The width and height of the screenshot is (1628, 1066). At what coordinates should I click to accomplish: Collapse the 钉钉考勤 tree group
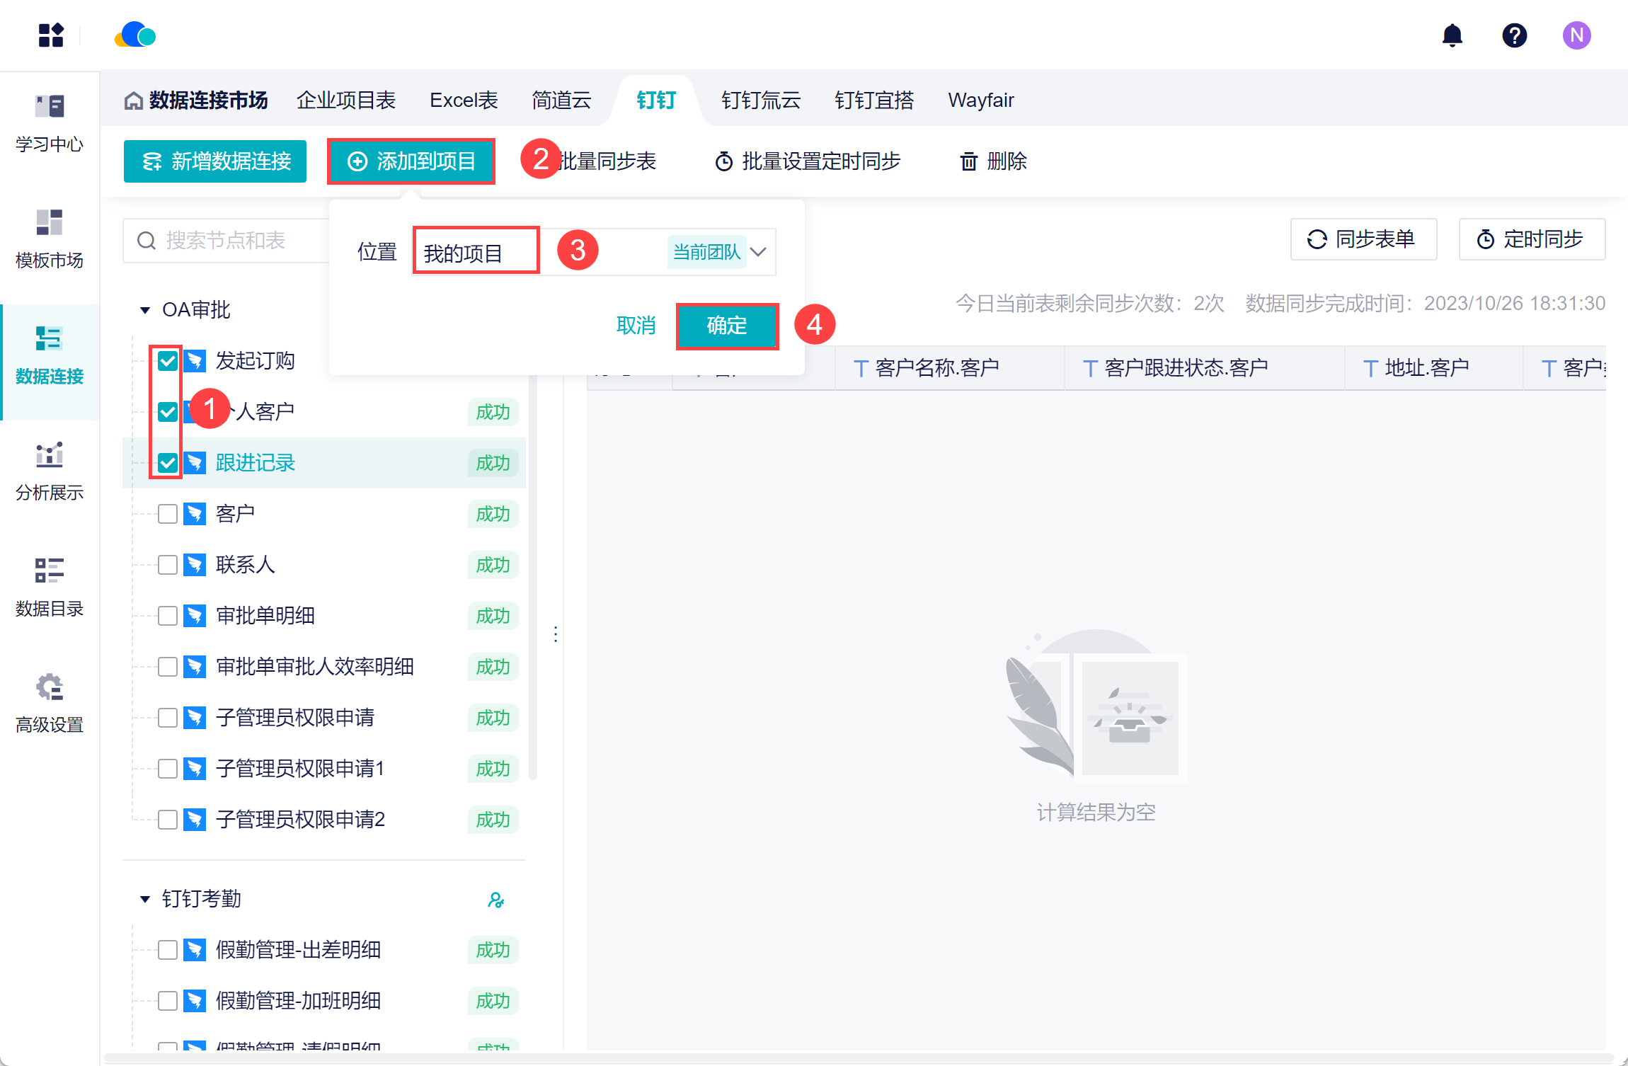tap(145, 899)
